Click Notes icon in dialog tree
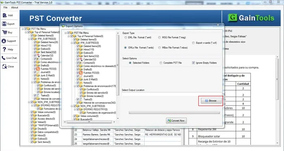This screenshot has height=151, width=284. tap(81, 83)
